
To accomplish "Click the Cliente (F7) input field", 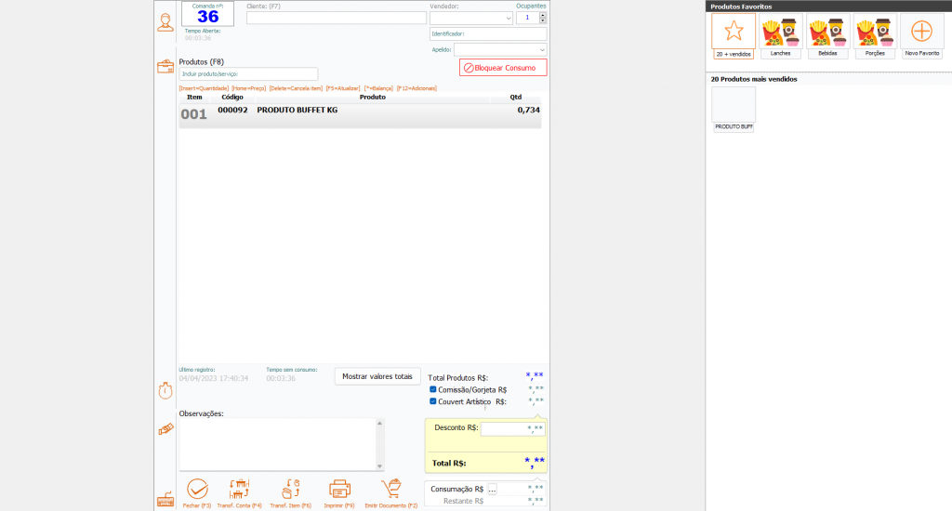I will coord(337,19).
